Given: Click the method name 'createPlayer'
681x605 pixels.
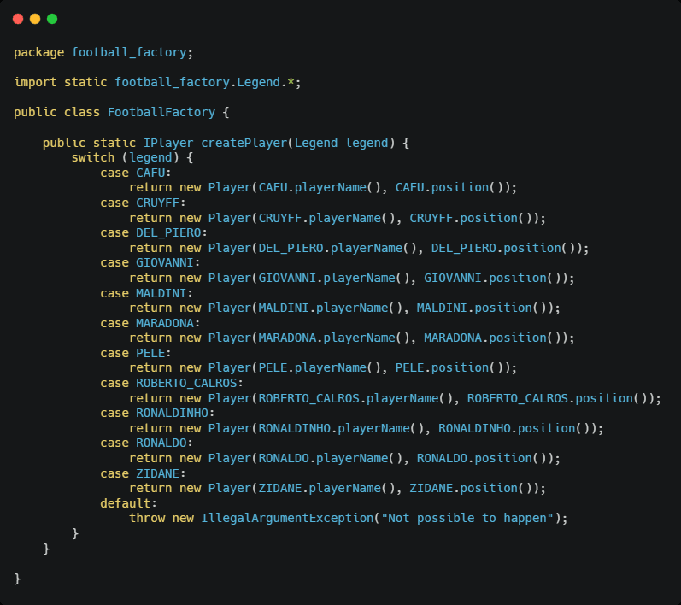Looking at the screenshot, I should [244, 143].
